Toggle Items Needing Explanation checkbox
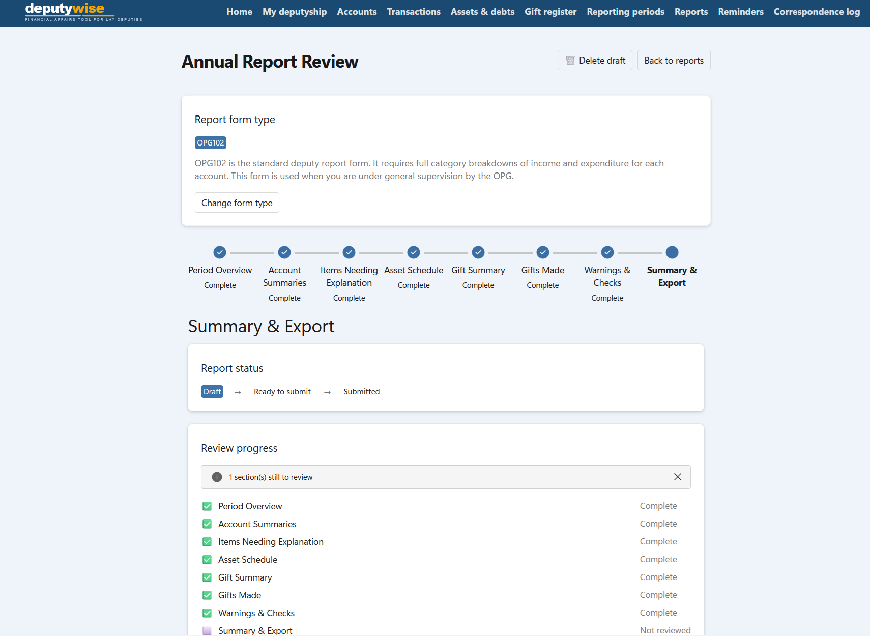Viewport: 870px width, 636px height. tap(207, 542)
